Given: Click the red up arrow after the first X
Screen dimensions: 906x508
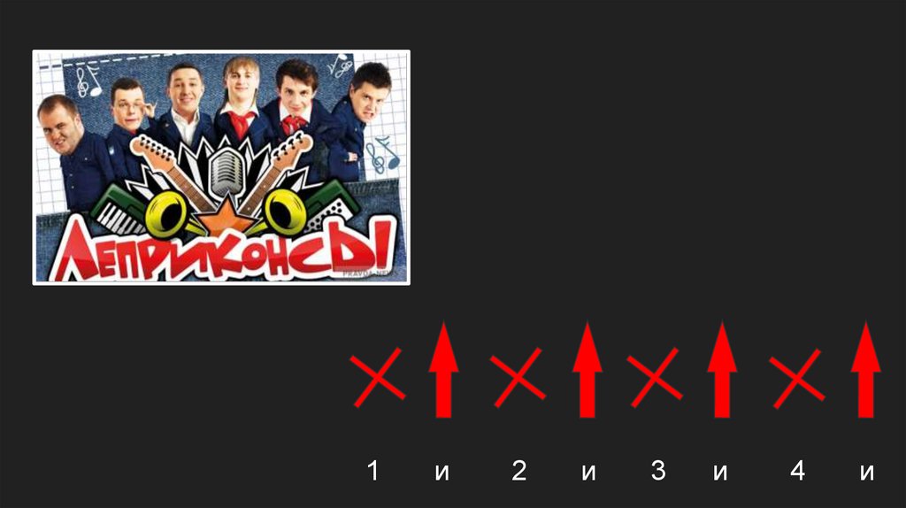Looking at the screenshot, I should click(x=444, y=369).
